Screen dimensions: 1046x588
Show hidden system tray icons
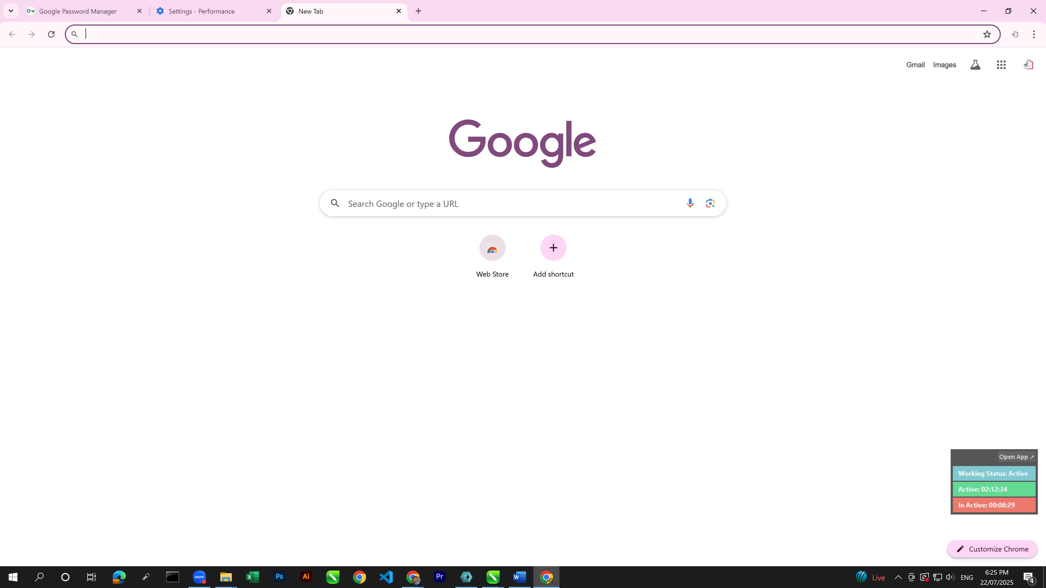point(898,577)
